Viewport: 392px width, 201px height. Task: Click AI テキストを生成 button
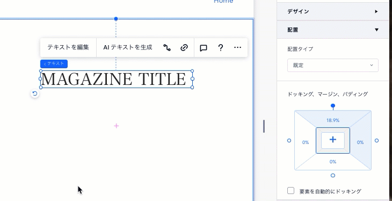128,47
